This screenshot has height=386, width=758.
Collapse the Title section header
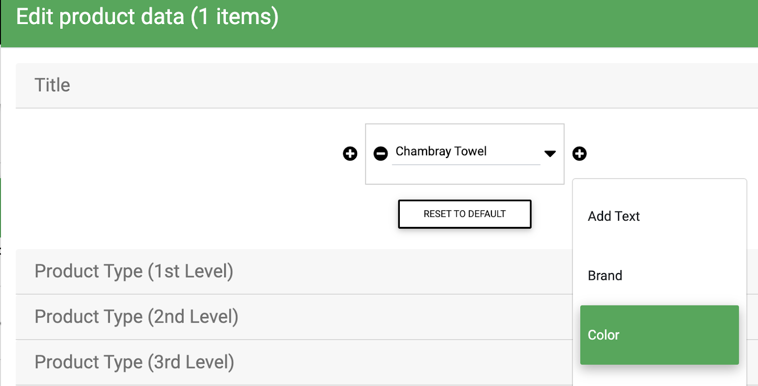pos(387,86)
